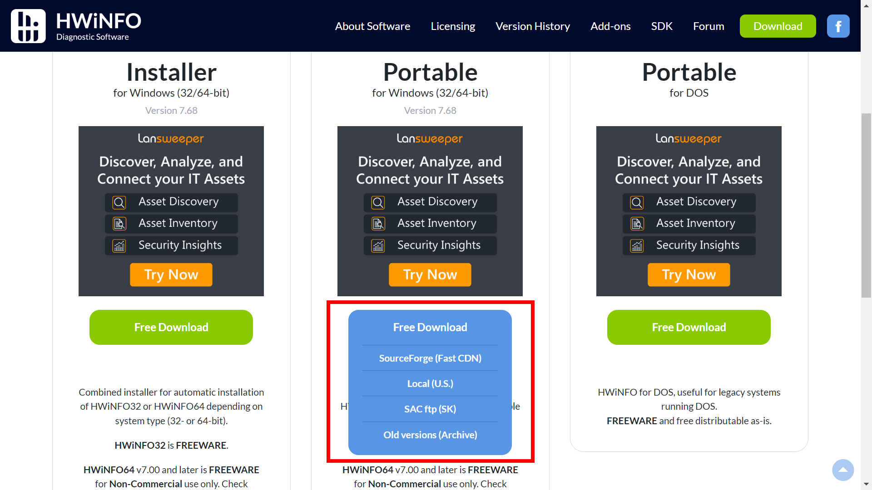
Task: Click Asset Discovery label in Installer ad
Action: point(178,201)
